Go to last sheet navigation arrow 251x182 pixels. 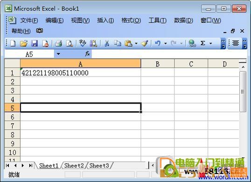(x=31, y=165)
